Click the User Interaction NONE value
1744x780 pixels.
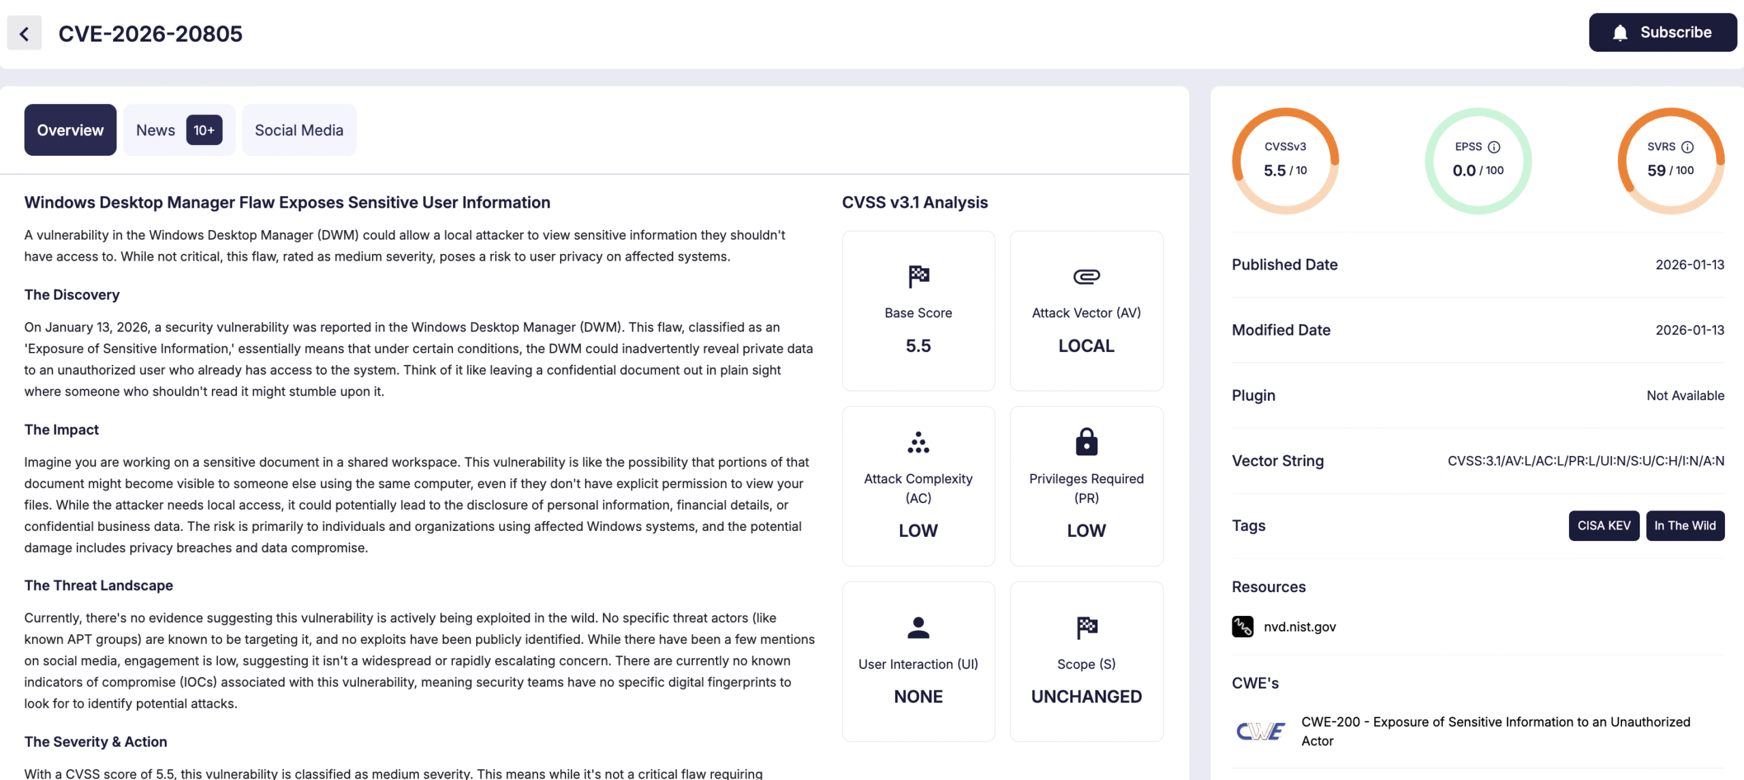pos(918,696)
